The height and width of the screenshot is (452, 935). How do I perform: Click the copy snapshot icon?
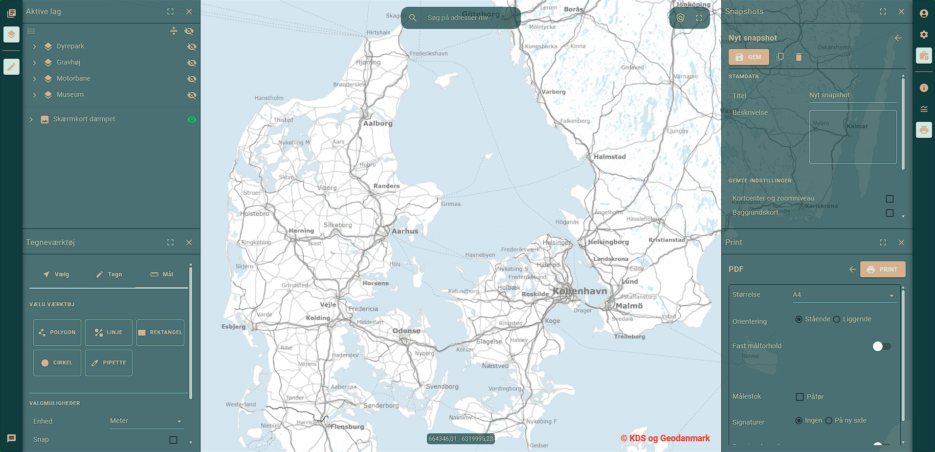pyautogui.click(x=780, y=57)
